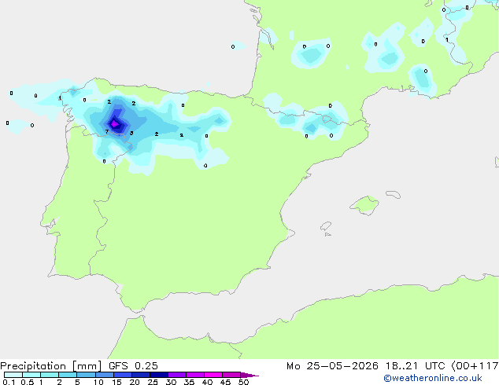
Task: Click the 5 mm legend color swatch
Action: [86, 375]
